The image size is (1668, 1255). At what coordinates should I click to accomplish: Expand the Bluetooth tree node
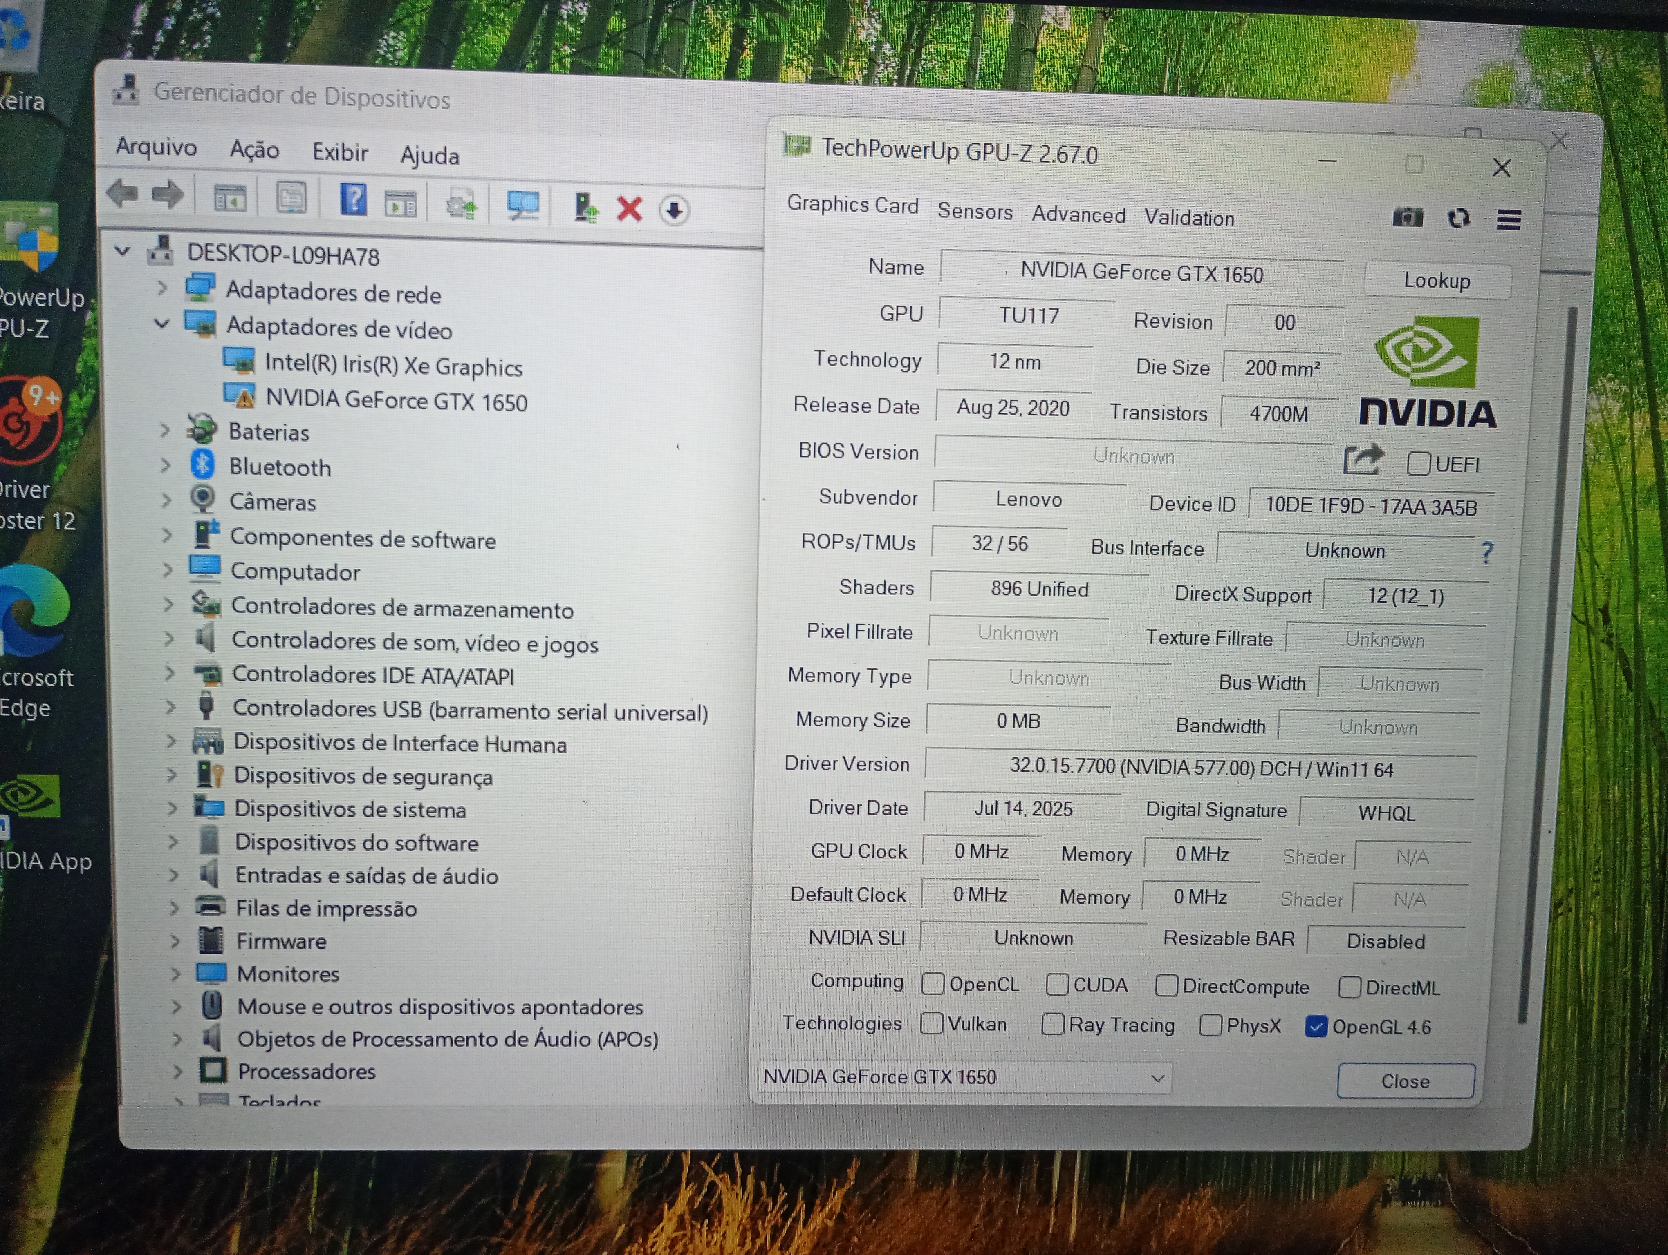(165, 466)
